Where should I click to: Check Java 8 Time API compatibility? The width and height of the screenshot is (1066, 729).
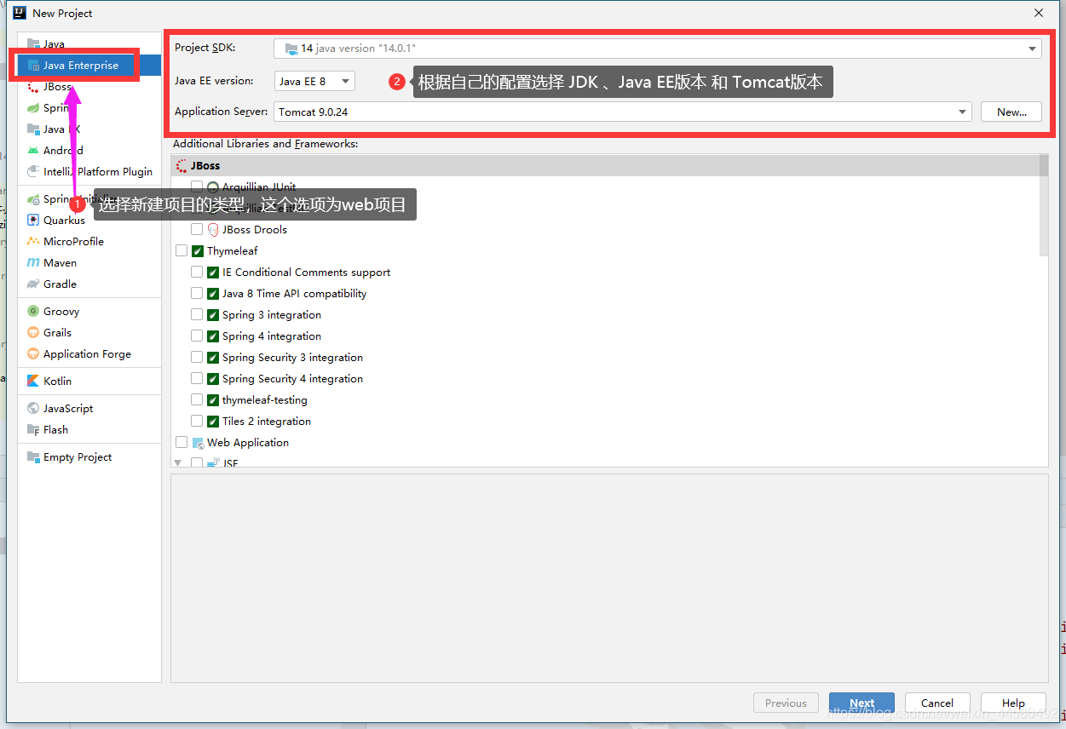click(x=197, y=294)
